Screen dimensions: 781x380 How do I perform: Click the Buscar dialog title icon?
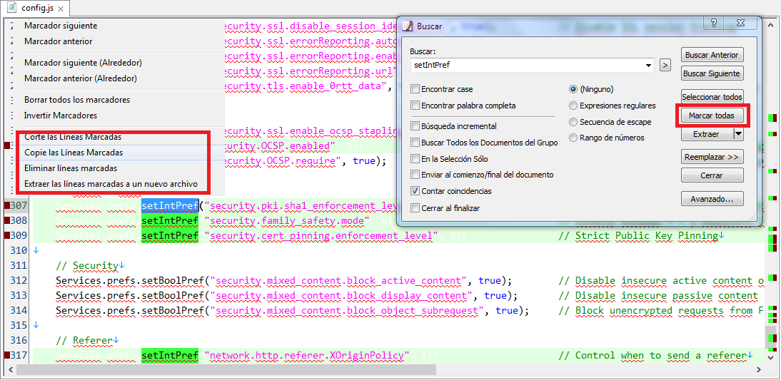[408, 26]
